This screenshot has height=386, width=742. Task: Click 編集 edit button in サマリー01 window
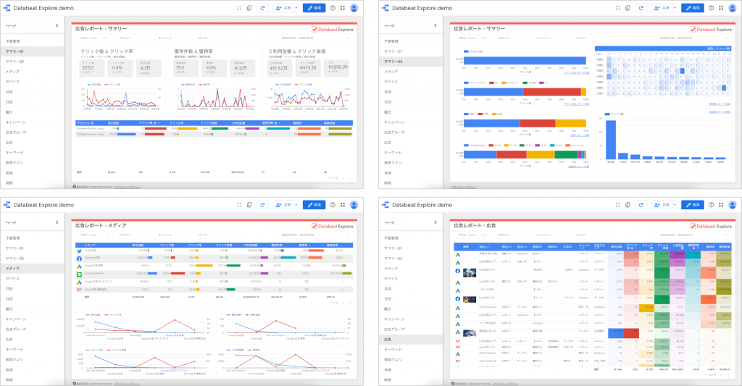[314, 8]
